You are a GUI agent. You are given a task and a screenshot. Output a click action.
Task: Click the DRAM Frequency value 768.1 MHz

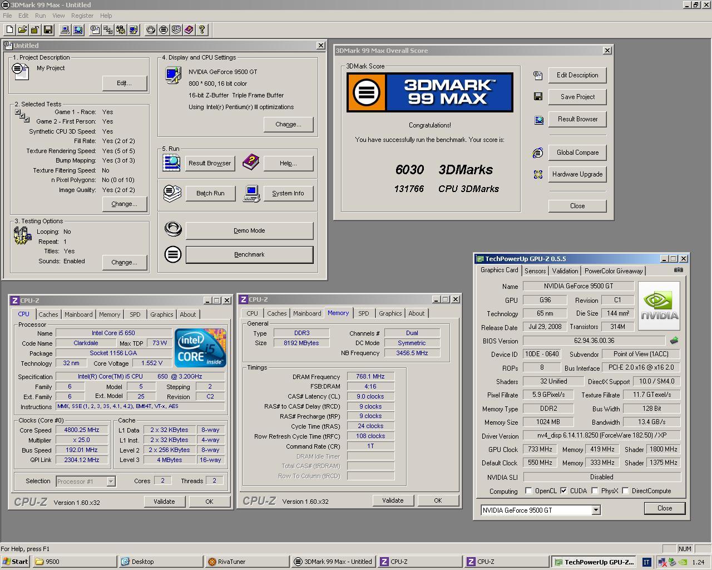pos(370,376)
